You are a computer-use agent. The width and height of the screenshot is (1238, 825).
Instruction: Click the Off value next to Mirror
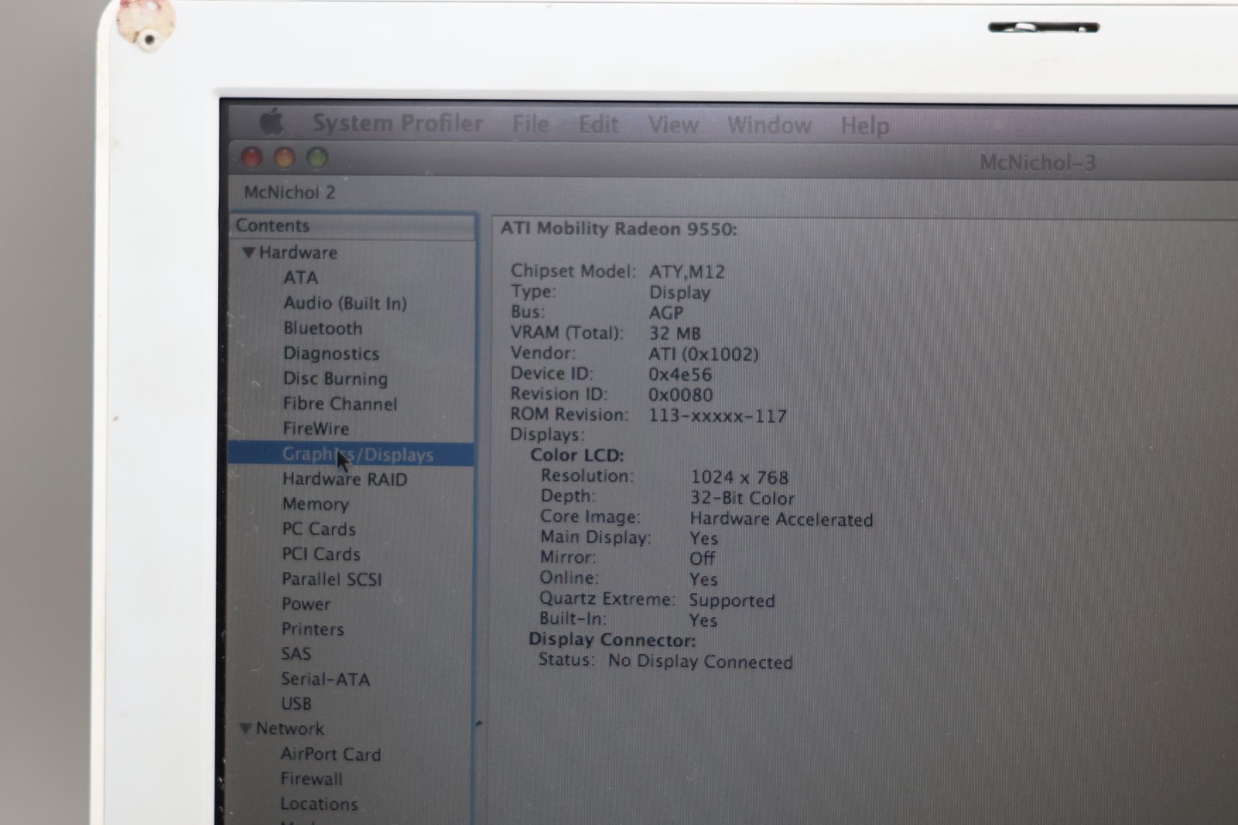(702, 558)
